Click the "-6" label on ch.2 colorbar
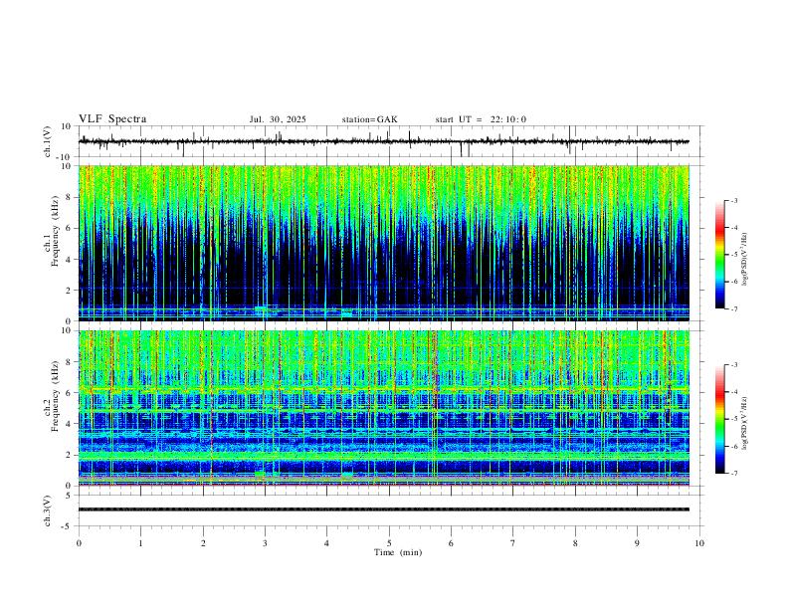 (x=734, y=446)
